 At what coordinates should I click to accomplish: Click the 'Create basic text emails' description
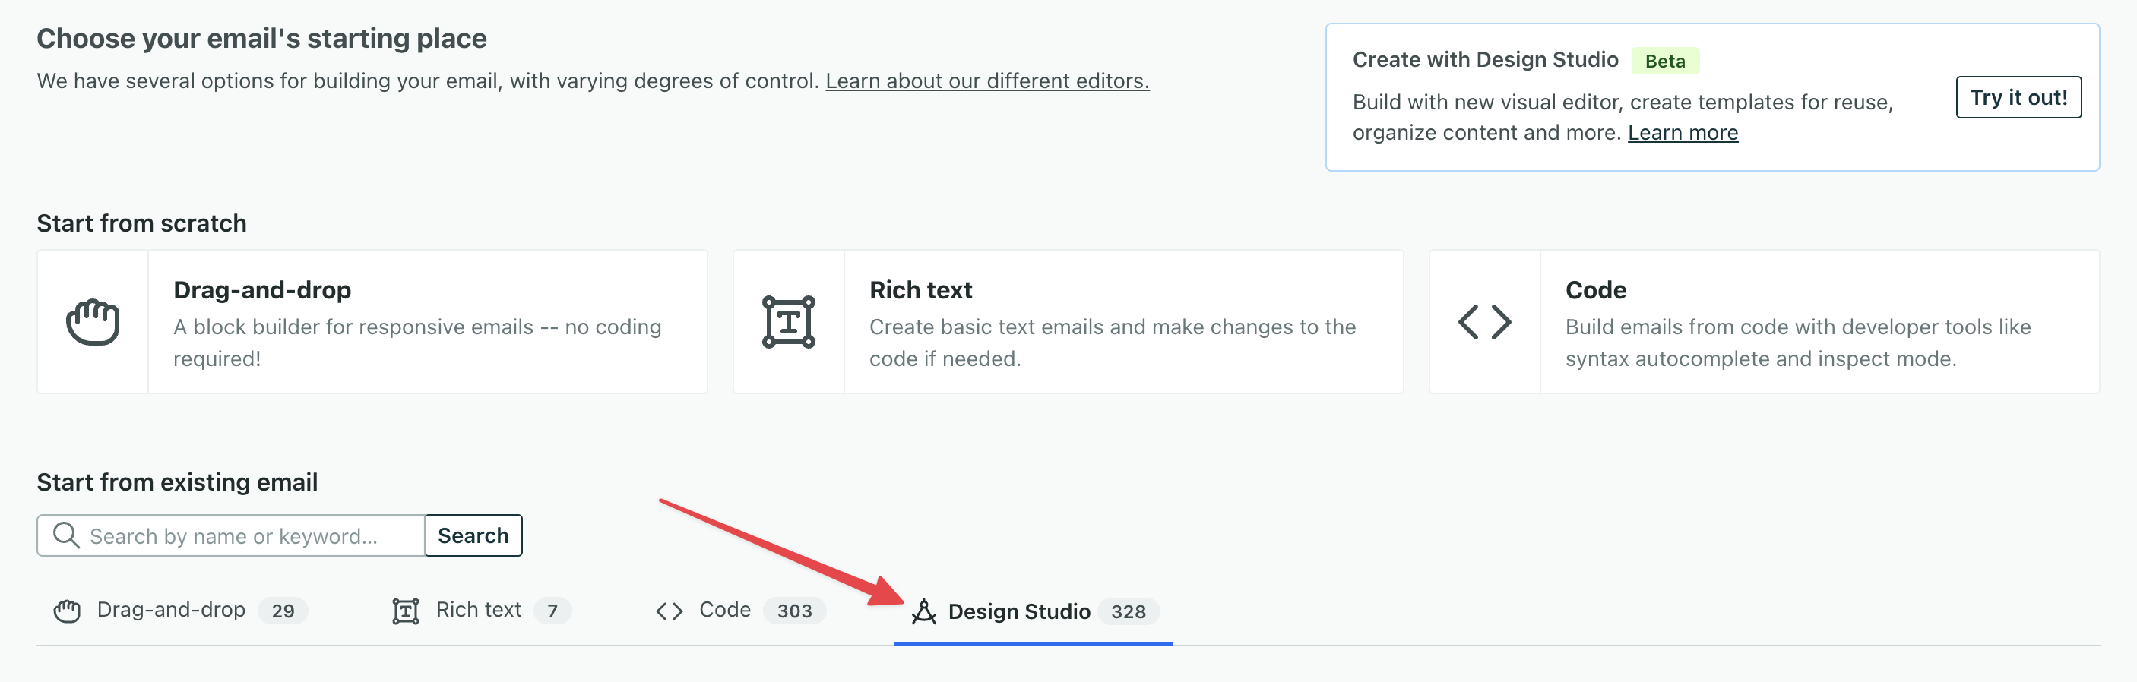(x=1113, y=343)
